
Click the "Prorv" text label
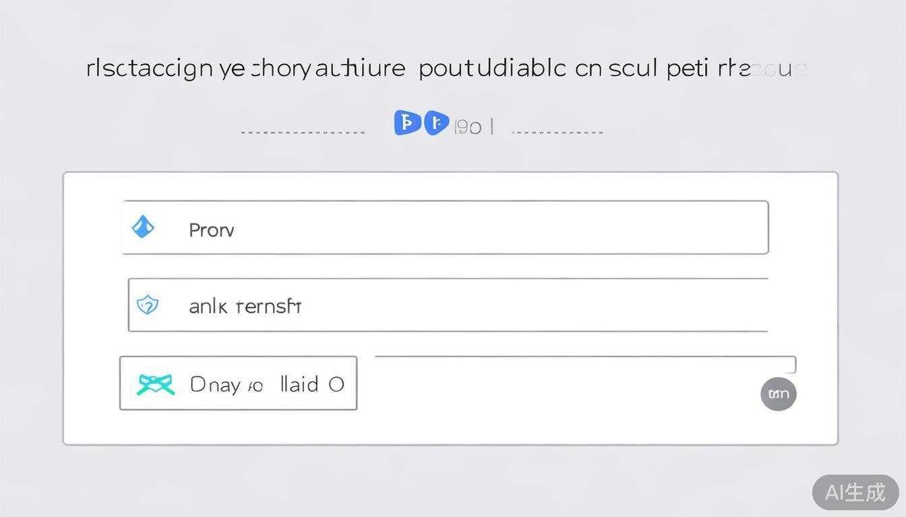211,230
